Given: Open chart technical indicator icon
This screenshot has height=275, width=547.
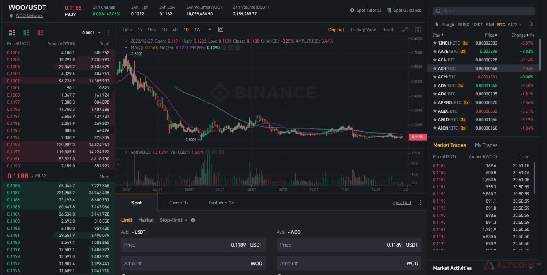Looking at the screenshot, I should click(221, 30).
